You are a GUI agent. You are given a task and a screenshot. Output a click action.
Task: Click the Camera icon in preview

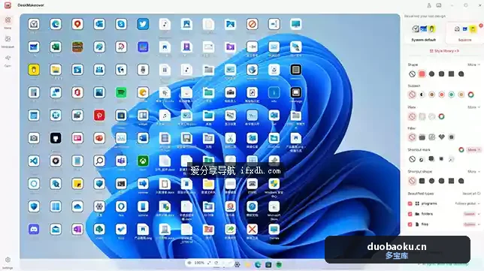(34, 138)
